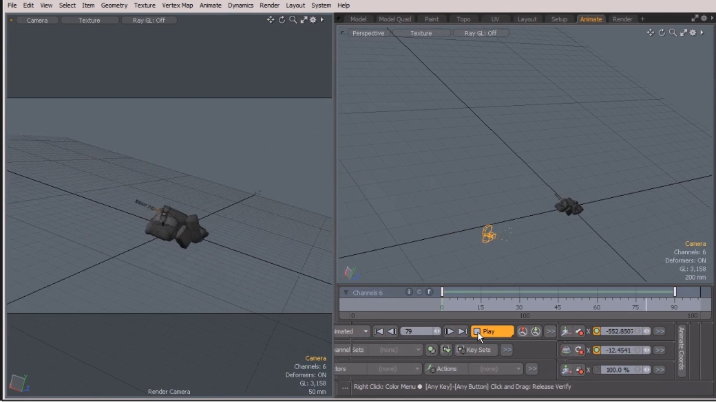This screenshot has width=716, height=402.
Task: Click the orange dot left of Camera button
Action: 11,20
